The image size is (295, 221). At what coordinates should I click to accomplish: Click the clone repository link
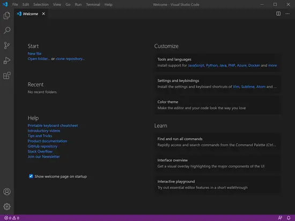pos(70,59)
